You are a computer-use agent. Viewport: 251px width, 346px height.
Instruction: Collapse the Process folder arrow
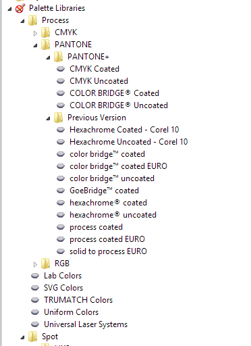22,22
